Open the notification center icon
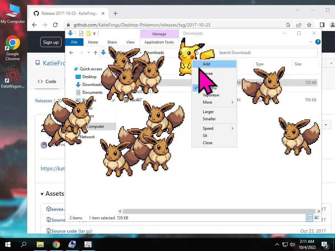 (x=325, y=245)
